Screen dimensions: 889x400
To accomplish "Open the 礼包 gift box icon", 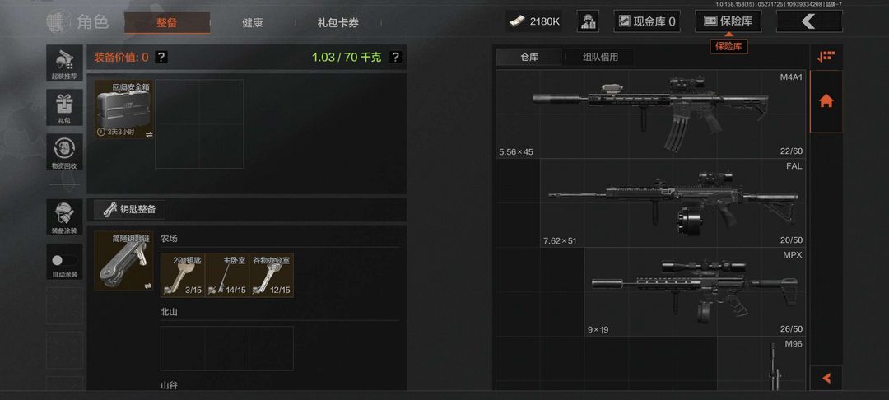I will coord(64,107).
